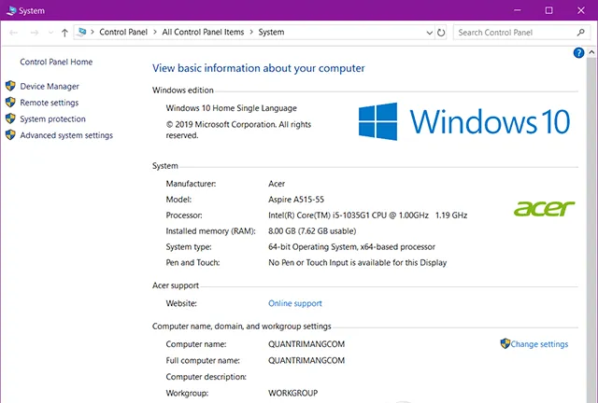The width and height of the screenshot is (598, 403).
Task: Go up one level with Up arrow
Action: pos(64,33)
